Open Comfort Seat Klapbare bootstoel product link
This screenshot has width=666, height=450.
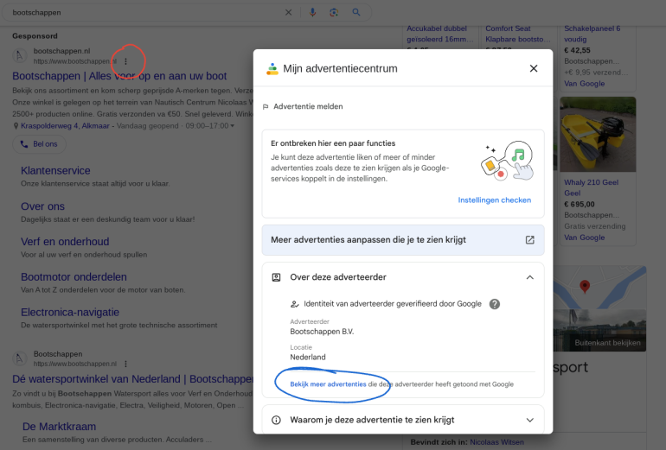click(x=518, y=34)
